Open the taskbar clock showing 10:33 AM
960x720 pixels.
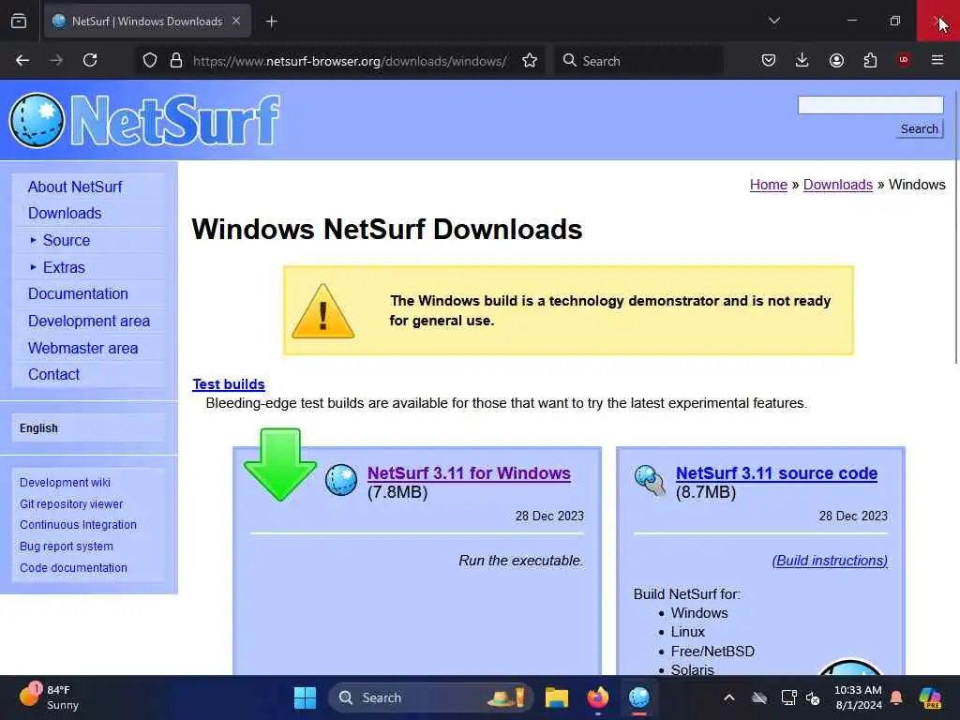858,697
